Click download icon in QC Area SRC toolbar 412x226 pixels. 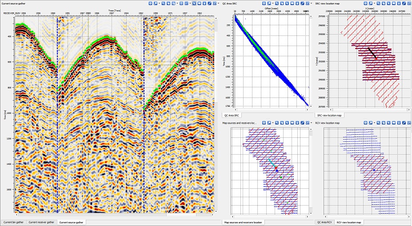[x=297, y=4]
